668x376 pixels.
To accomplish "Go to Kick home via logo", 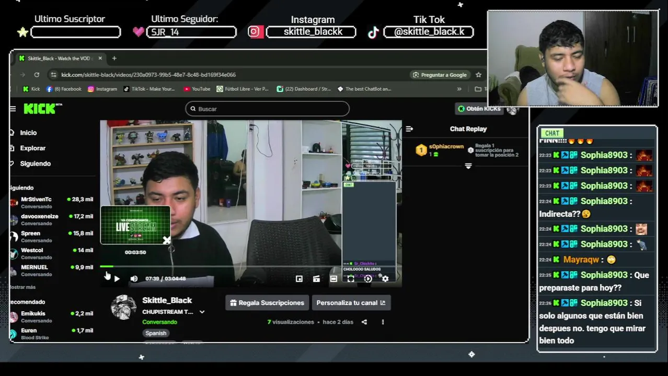I will (43, 109).
